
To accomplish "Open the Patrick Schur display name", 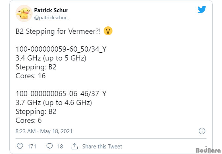I will click(51, 10).
